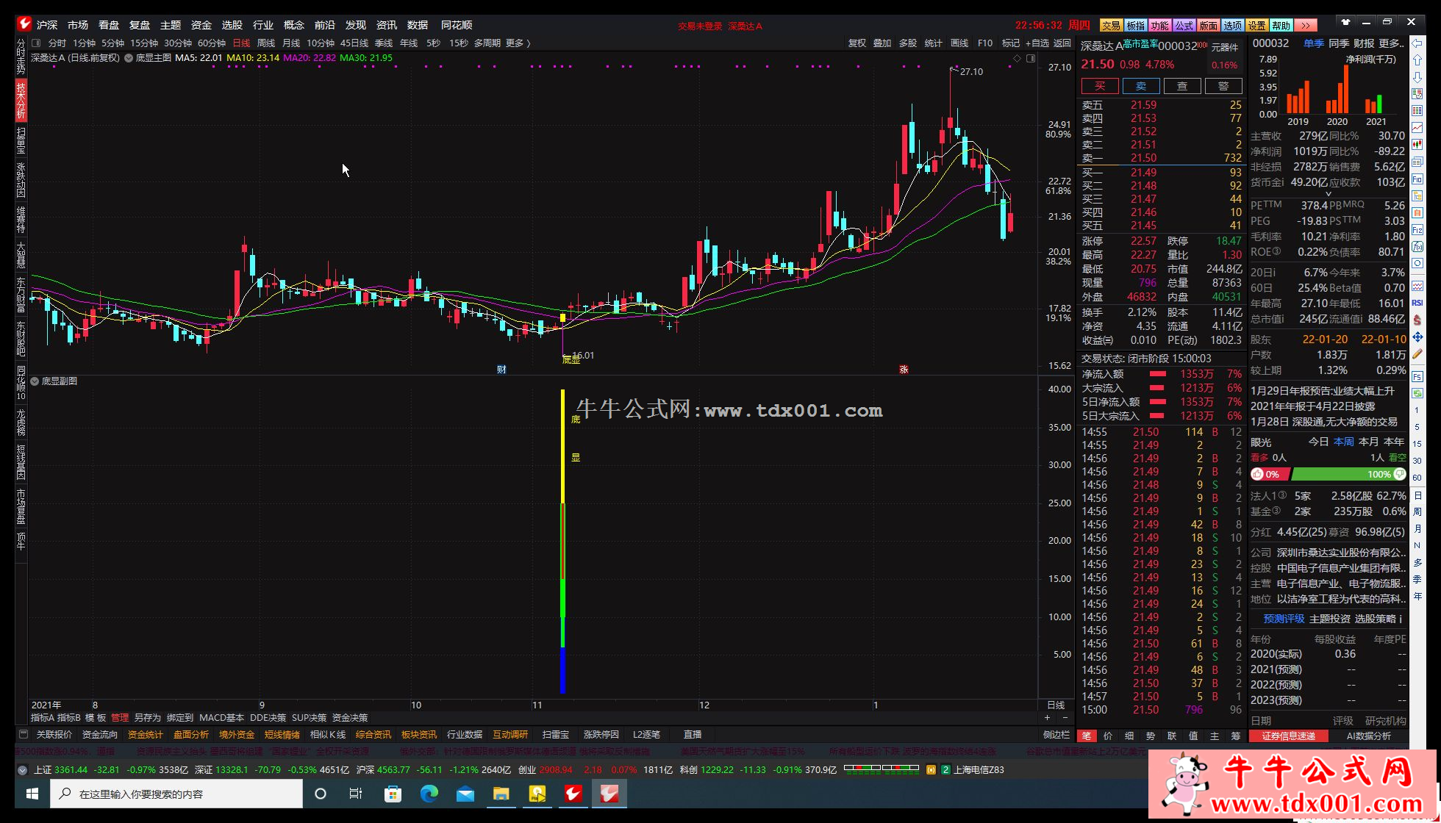
Task: Click the 警 alert button
Action: pyautogui.click(x=1223, y=86)
